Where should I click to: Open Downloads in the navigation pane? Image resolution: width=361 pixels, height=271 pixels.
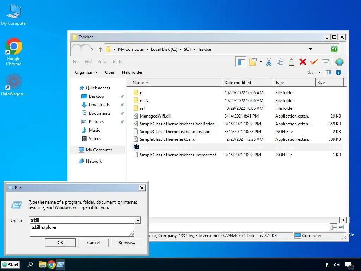click(96, 104)
